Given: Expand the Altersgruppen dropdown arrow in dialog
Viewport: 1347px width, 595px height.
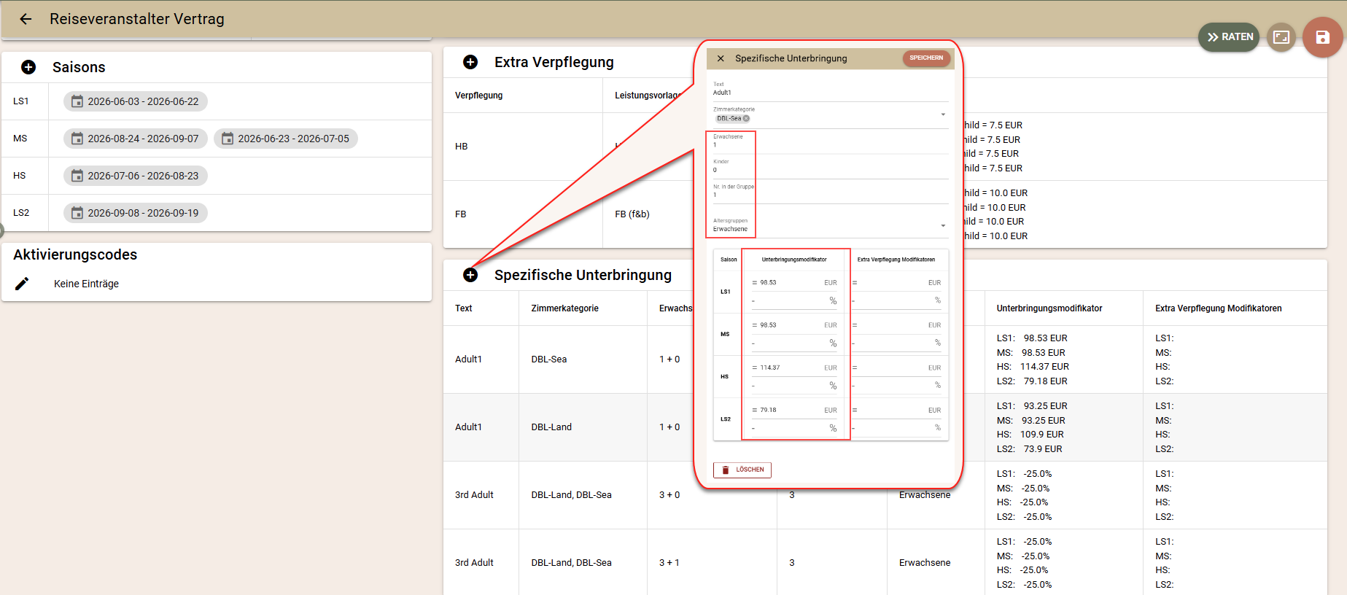Looking at the screenshot, I should pos(943,225).
